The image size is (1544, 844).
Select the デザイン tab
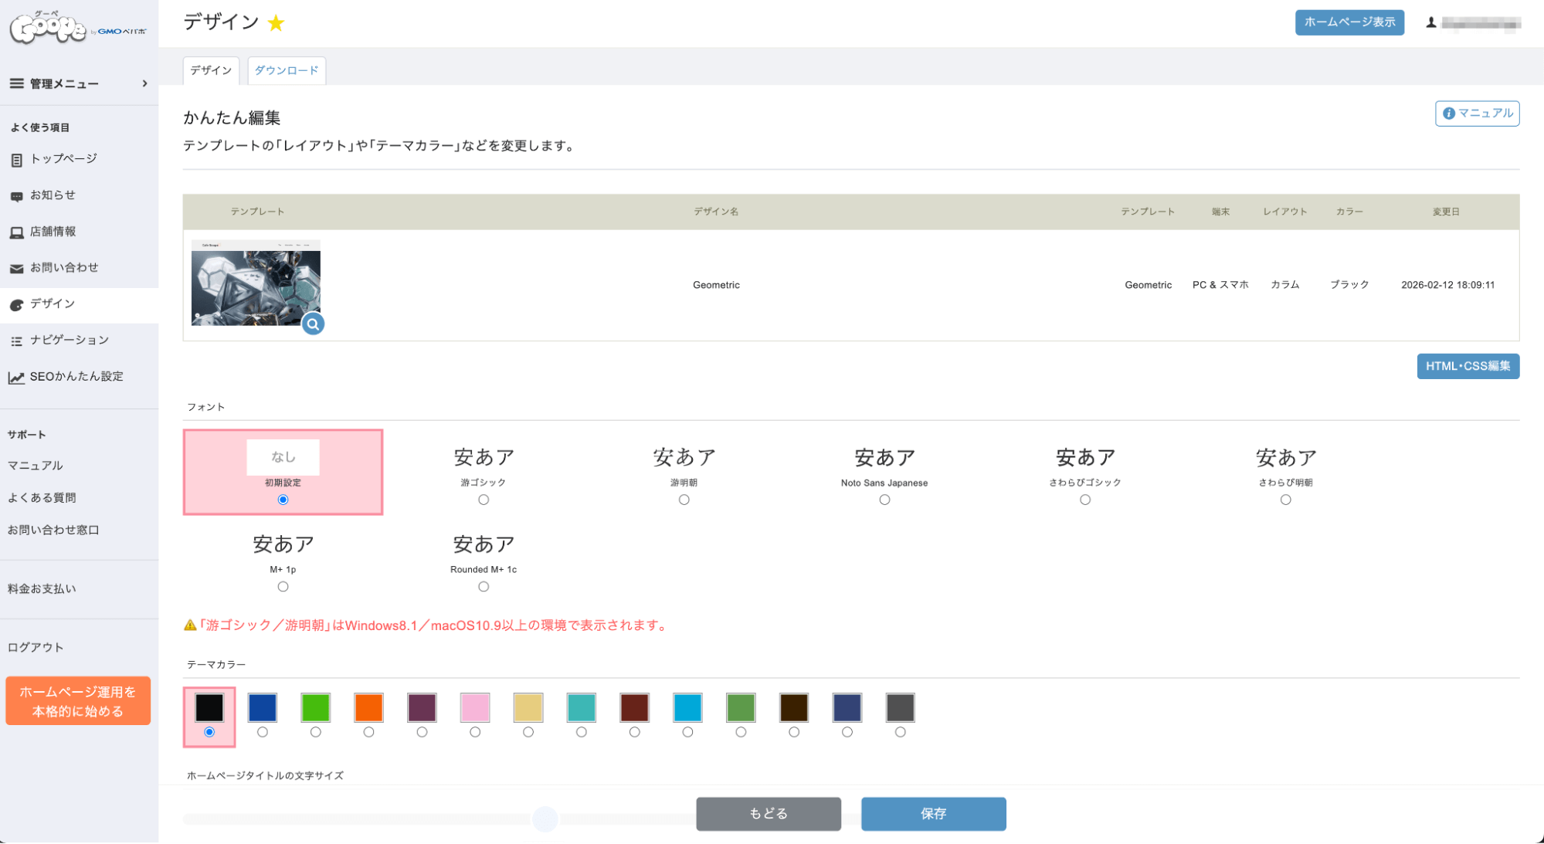point(210,70)
